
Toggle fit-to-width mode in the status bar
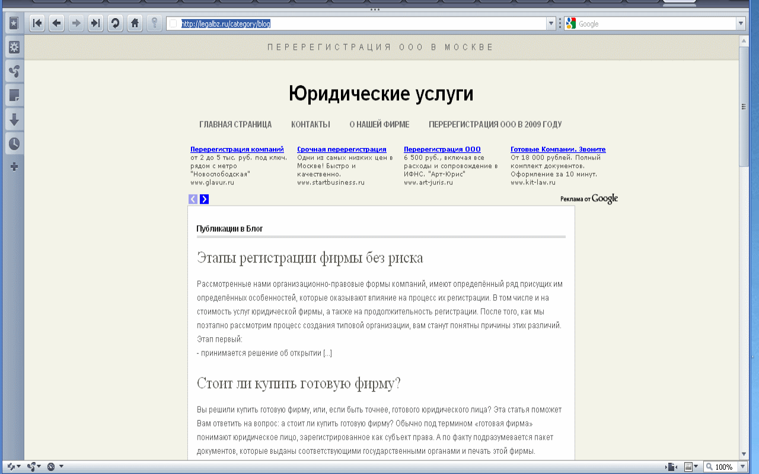click(671, 467)
